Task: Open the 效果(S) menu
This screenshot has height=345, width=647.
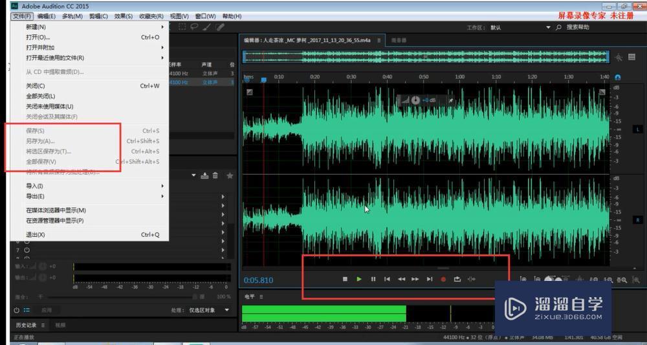Action: click(x=123, y=16)
